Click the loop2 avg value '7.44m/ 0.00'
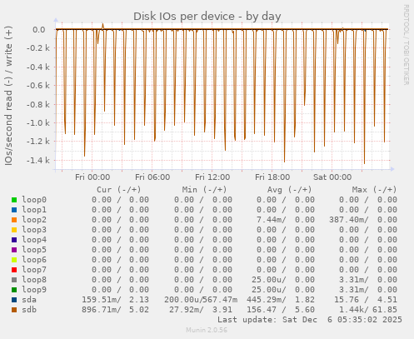The width and height of the screenshot is (414, 339). [286, 220]
